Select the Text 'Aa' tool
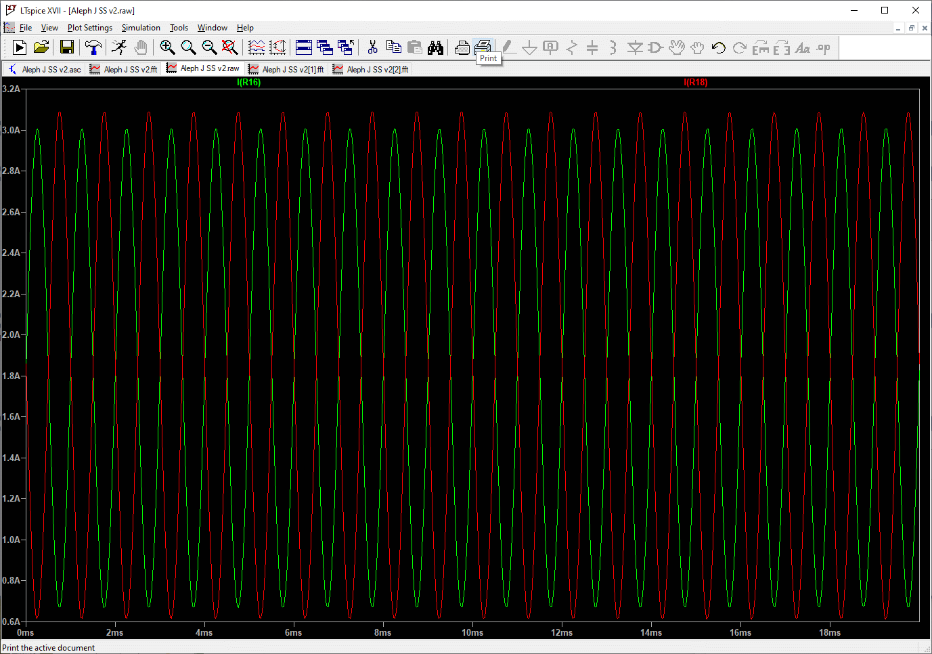Image resolution: width=932 pixels, height=654 pixels. 803,47
